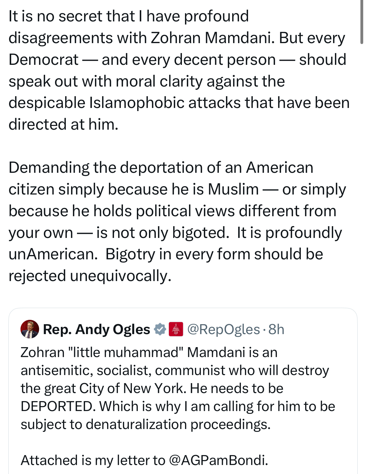The image size is (366, 474).
Task: Click the word DEPORTED in the quoted post
Action: 58,406
